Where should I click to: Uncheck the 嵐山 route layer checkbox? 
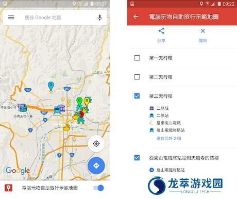pos(137,158)
